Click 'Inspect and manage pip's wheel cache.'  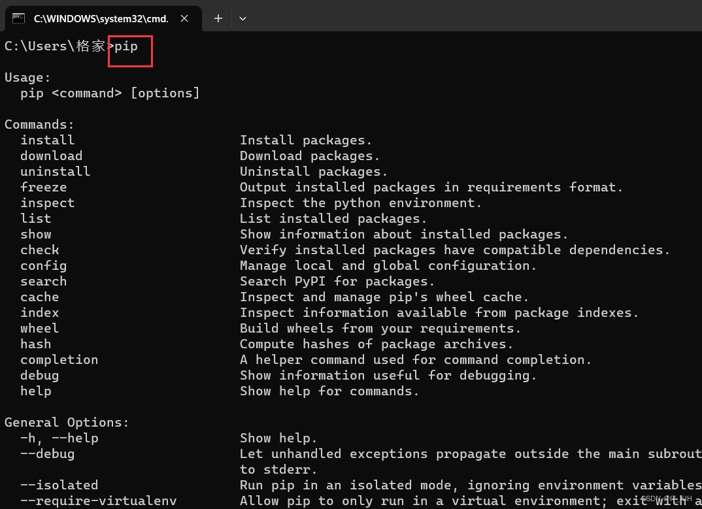(384, 297)
